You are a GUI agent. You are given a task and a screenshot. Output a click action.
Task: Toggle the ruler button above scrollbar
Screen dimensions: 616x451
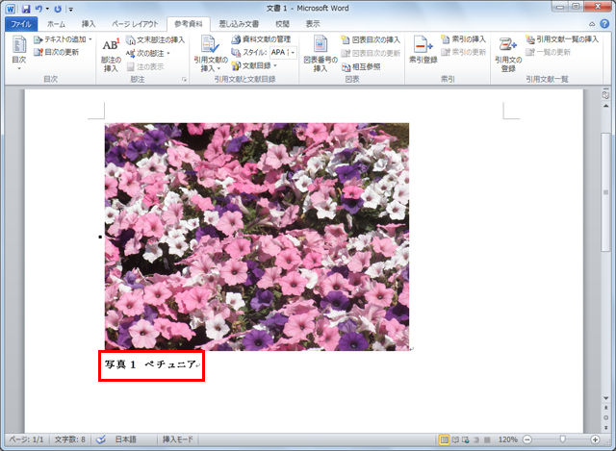tap(605, 95)
